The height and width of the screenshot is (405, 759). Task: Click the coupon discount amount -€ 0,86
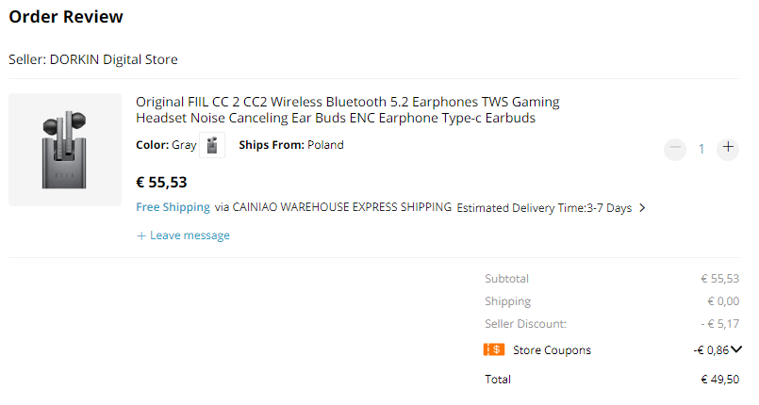click(x=711, y=350)
